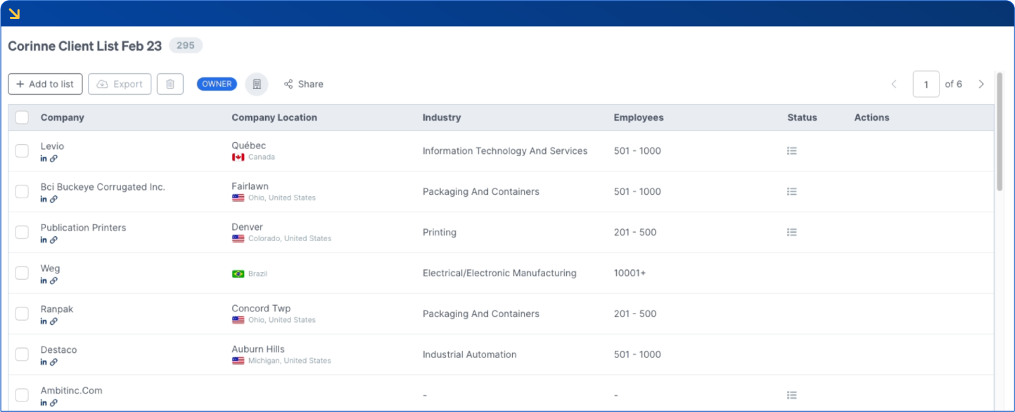Tick checkbox for Publication Printers

pyautogui.click(x=22, y=232)
